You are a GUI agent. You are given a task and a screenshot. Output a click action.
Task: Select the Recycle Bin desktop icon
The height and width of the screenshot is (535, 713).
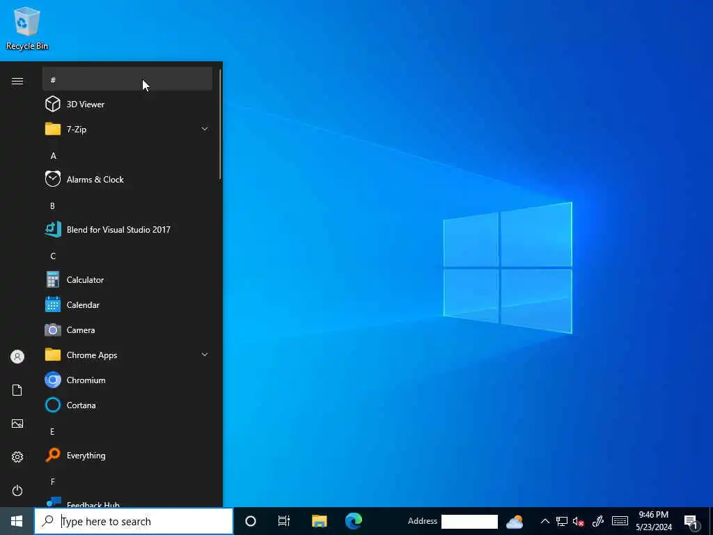27,28
